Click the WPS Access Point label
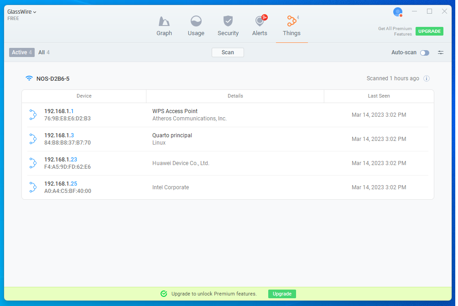The image size is (458, 306). pos(175,111)
